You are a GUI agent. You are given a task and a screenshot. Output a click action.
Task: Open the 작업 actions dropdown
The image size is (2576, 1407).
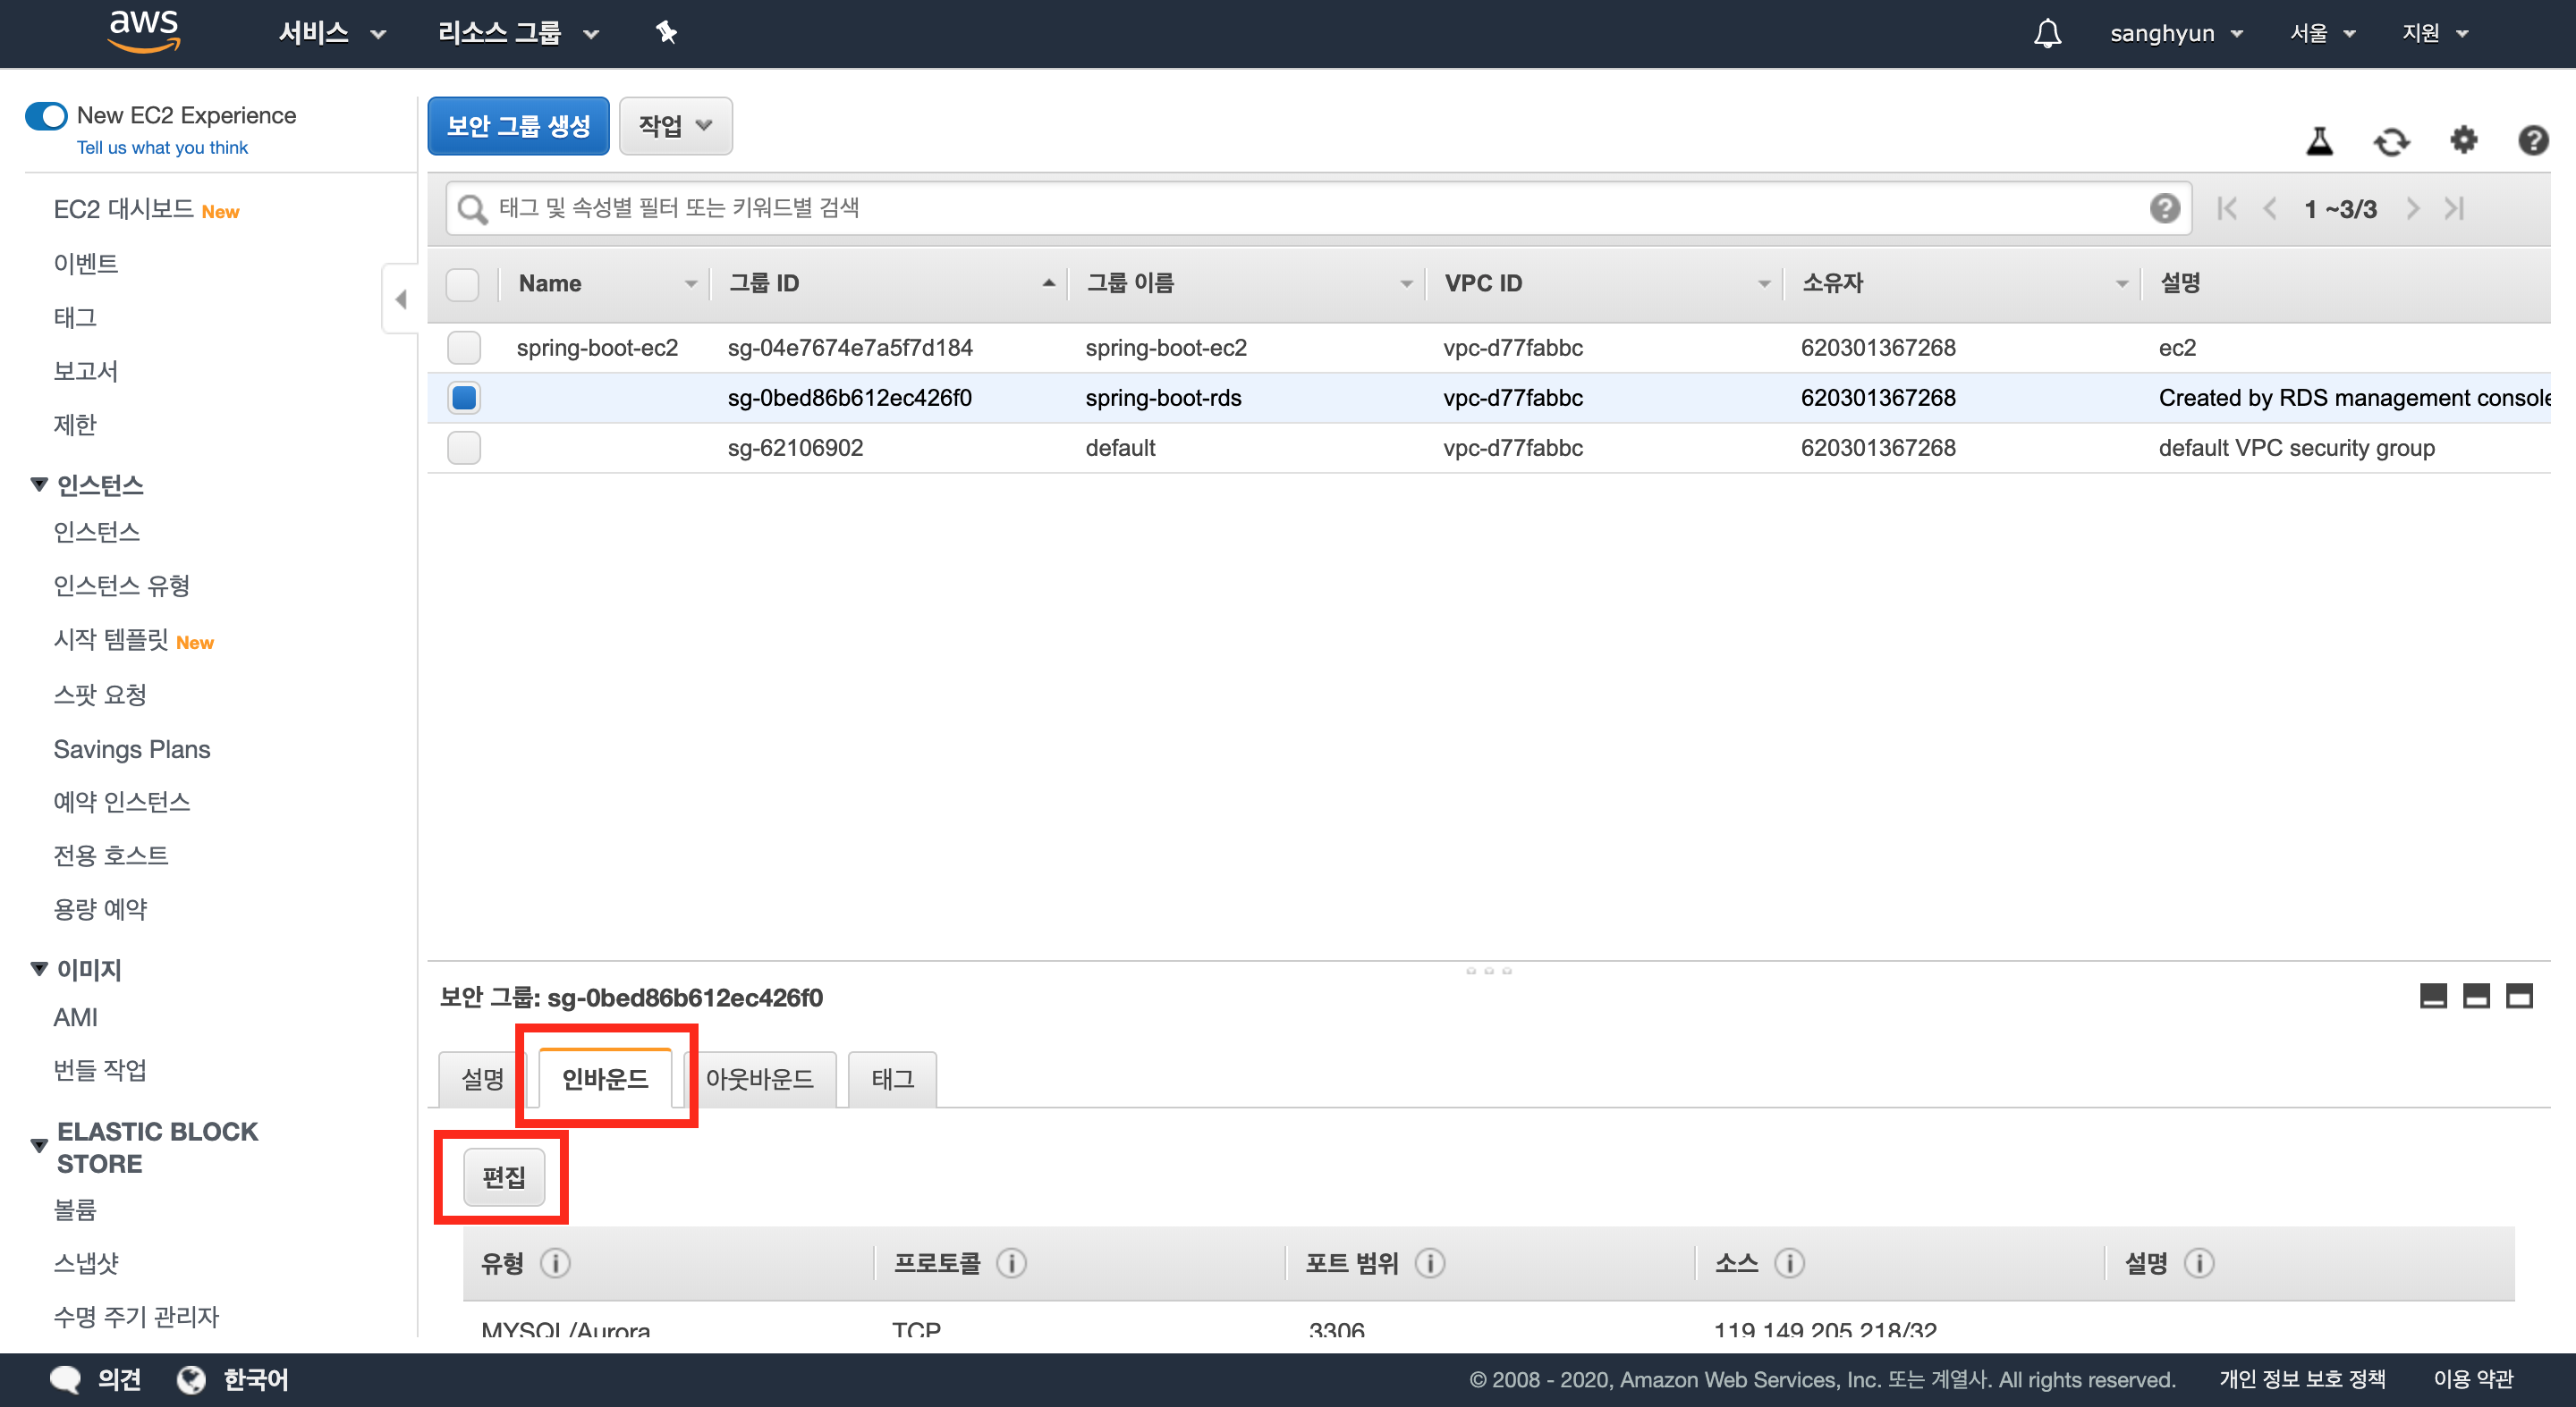(x=675, y=126)
